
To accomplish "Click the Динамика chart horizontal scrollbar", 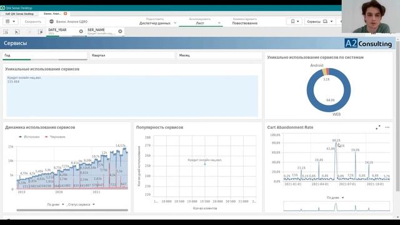I will pos(72,210).
